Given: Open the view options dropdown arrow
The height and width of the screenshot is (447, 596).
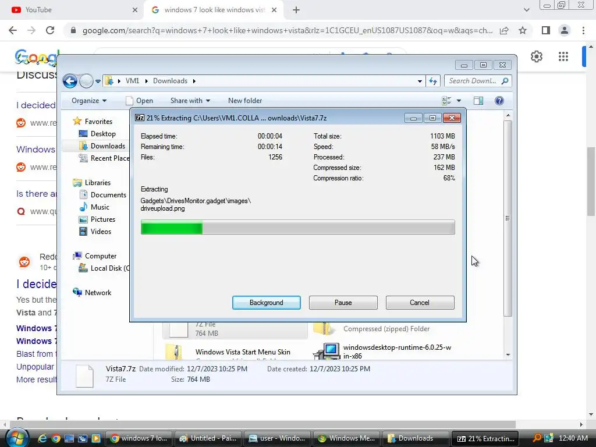Looking at the screenshot, I should (x=459, y=101).
